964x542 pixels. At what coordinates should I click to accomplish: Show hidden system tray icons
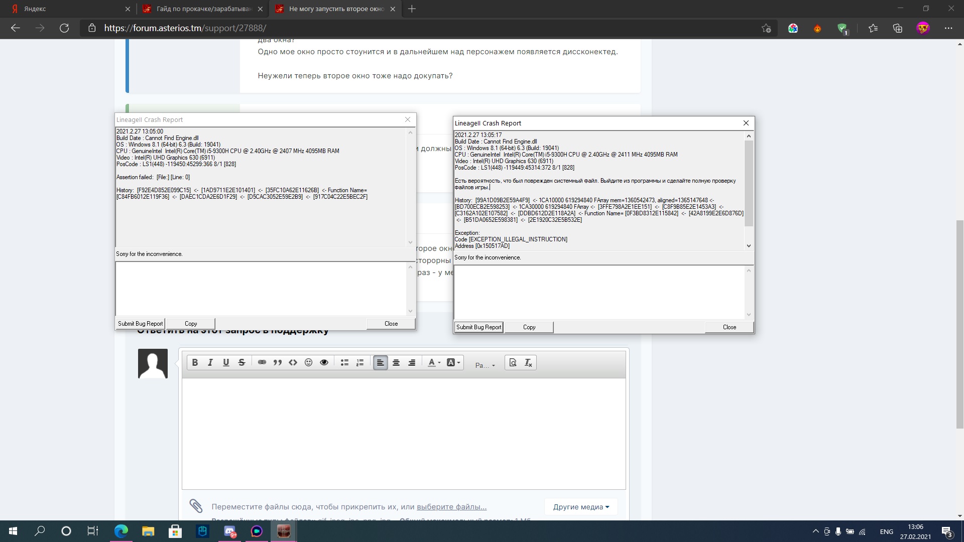815,531
